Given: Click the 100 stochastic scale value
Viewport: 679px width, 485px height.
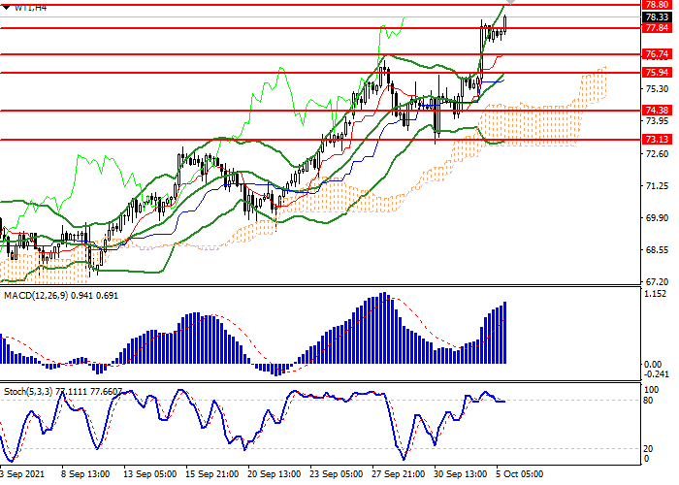Looking at the screenshot, I should tap(652, 390).
